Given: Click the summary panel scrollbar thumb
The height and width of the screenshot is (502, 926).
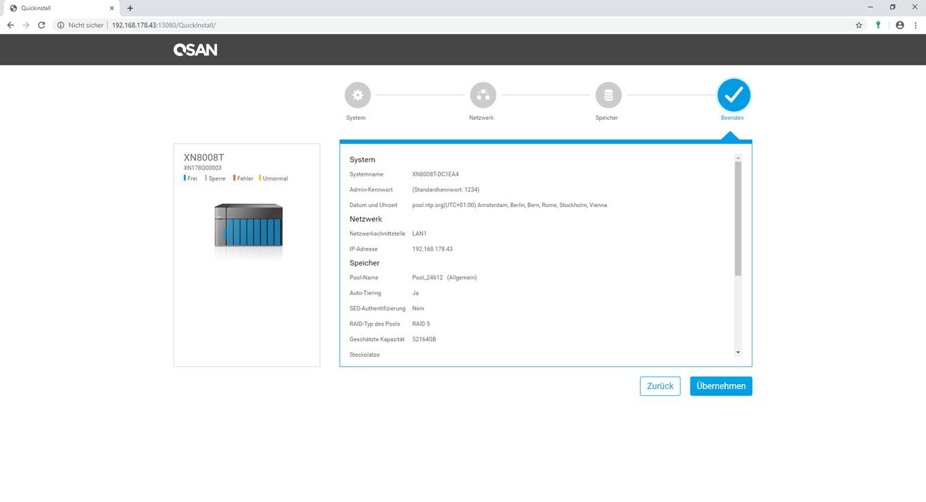Looking at the screenshot, I should (x=738, y=219).
